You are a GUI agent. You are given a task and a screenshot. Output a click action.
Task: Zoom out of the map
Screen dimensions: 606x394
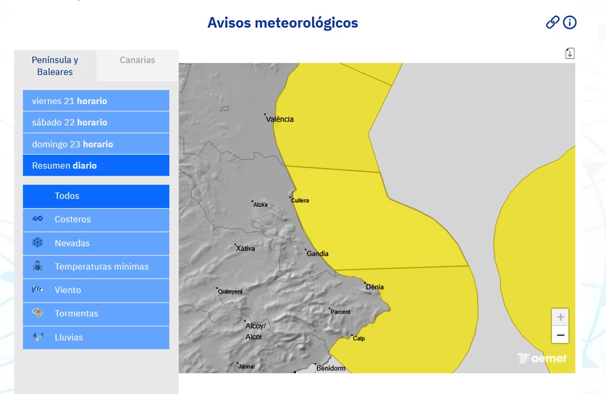pos(560,336)
